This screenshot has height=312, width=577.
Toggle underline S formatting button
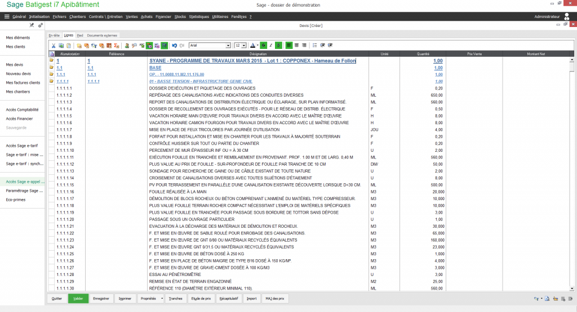pyautogui.click(x=278, y=46)
